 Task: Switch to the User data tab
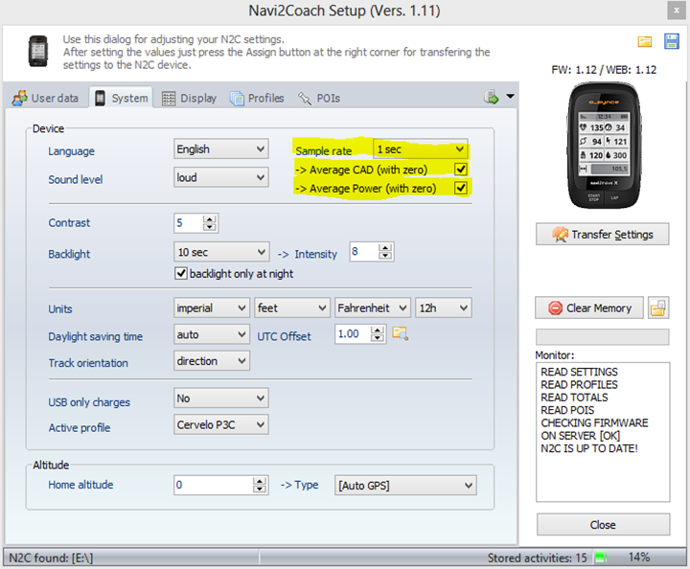pyautogui.click(x=45, y=98)
